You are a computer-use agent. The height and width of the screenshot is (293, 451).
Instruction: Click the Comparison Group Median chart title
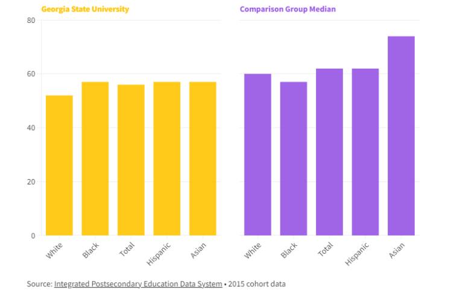pos(288,10)
